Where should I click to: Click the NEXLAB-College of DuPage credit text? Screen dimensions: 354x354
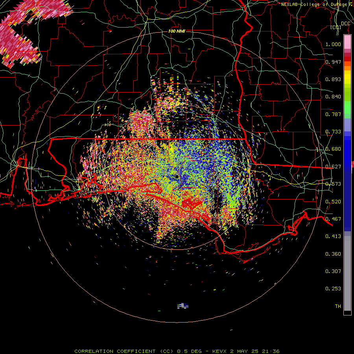314,4
